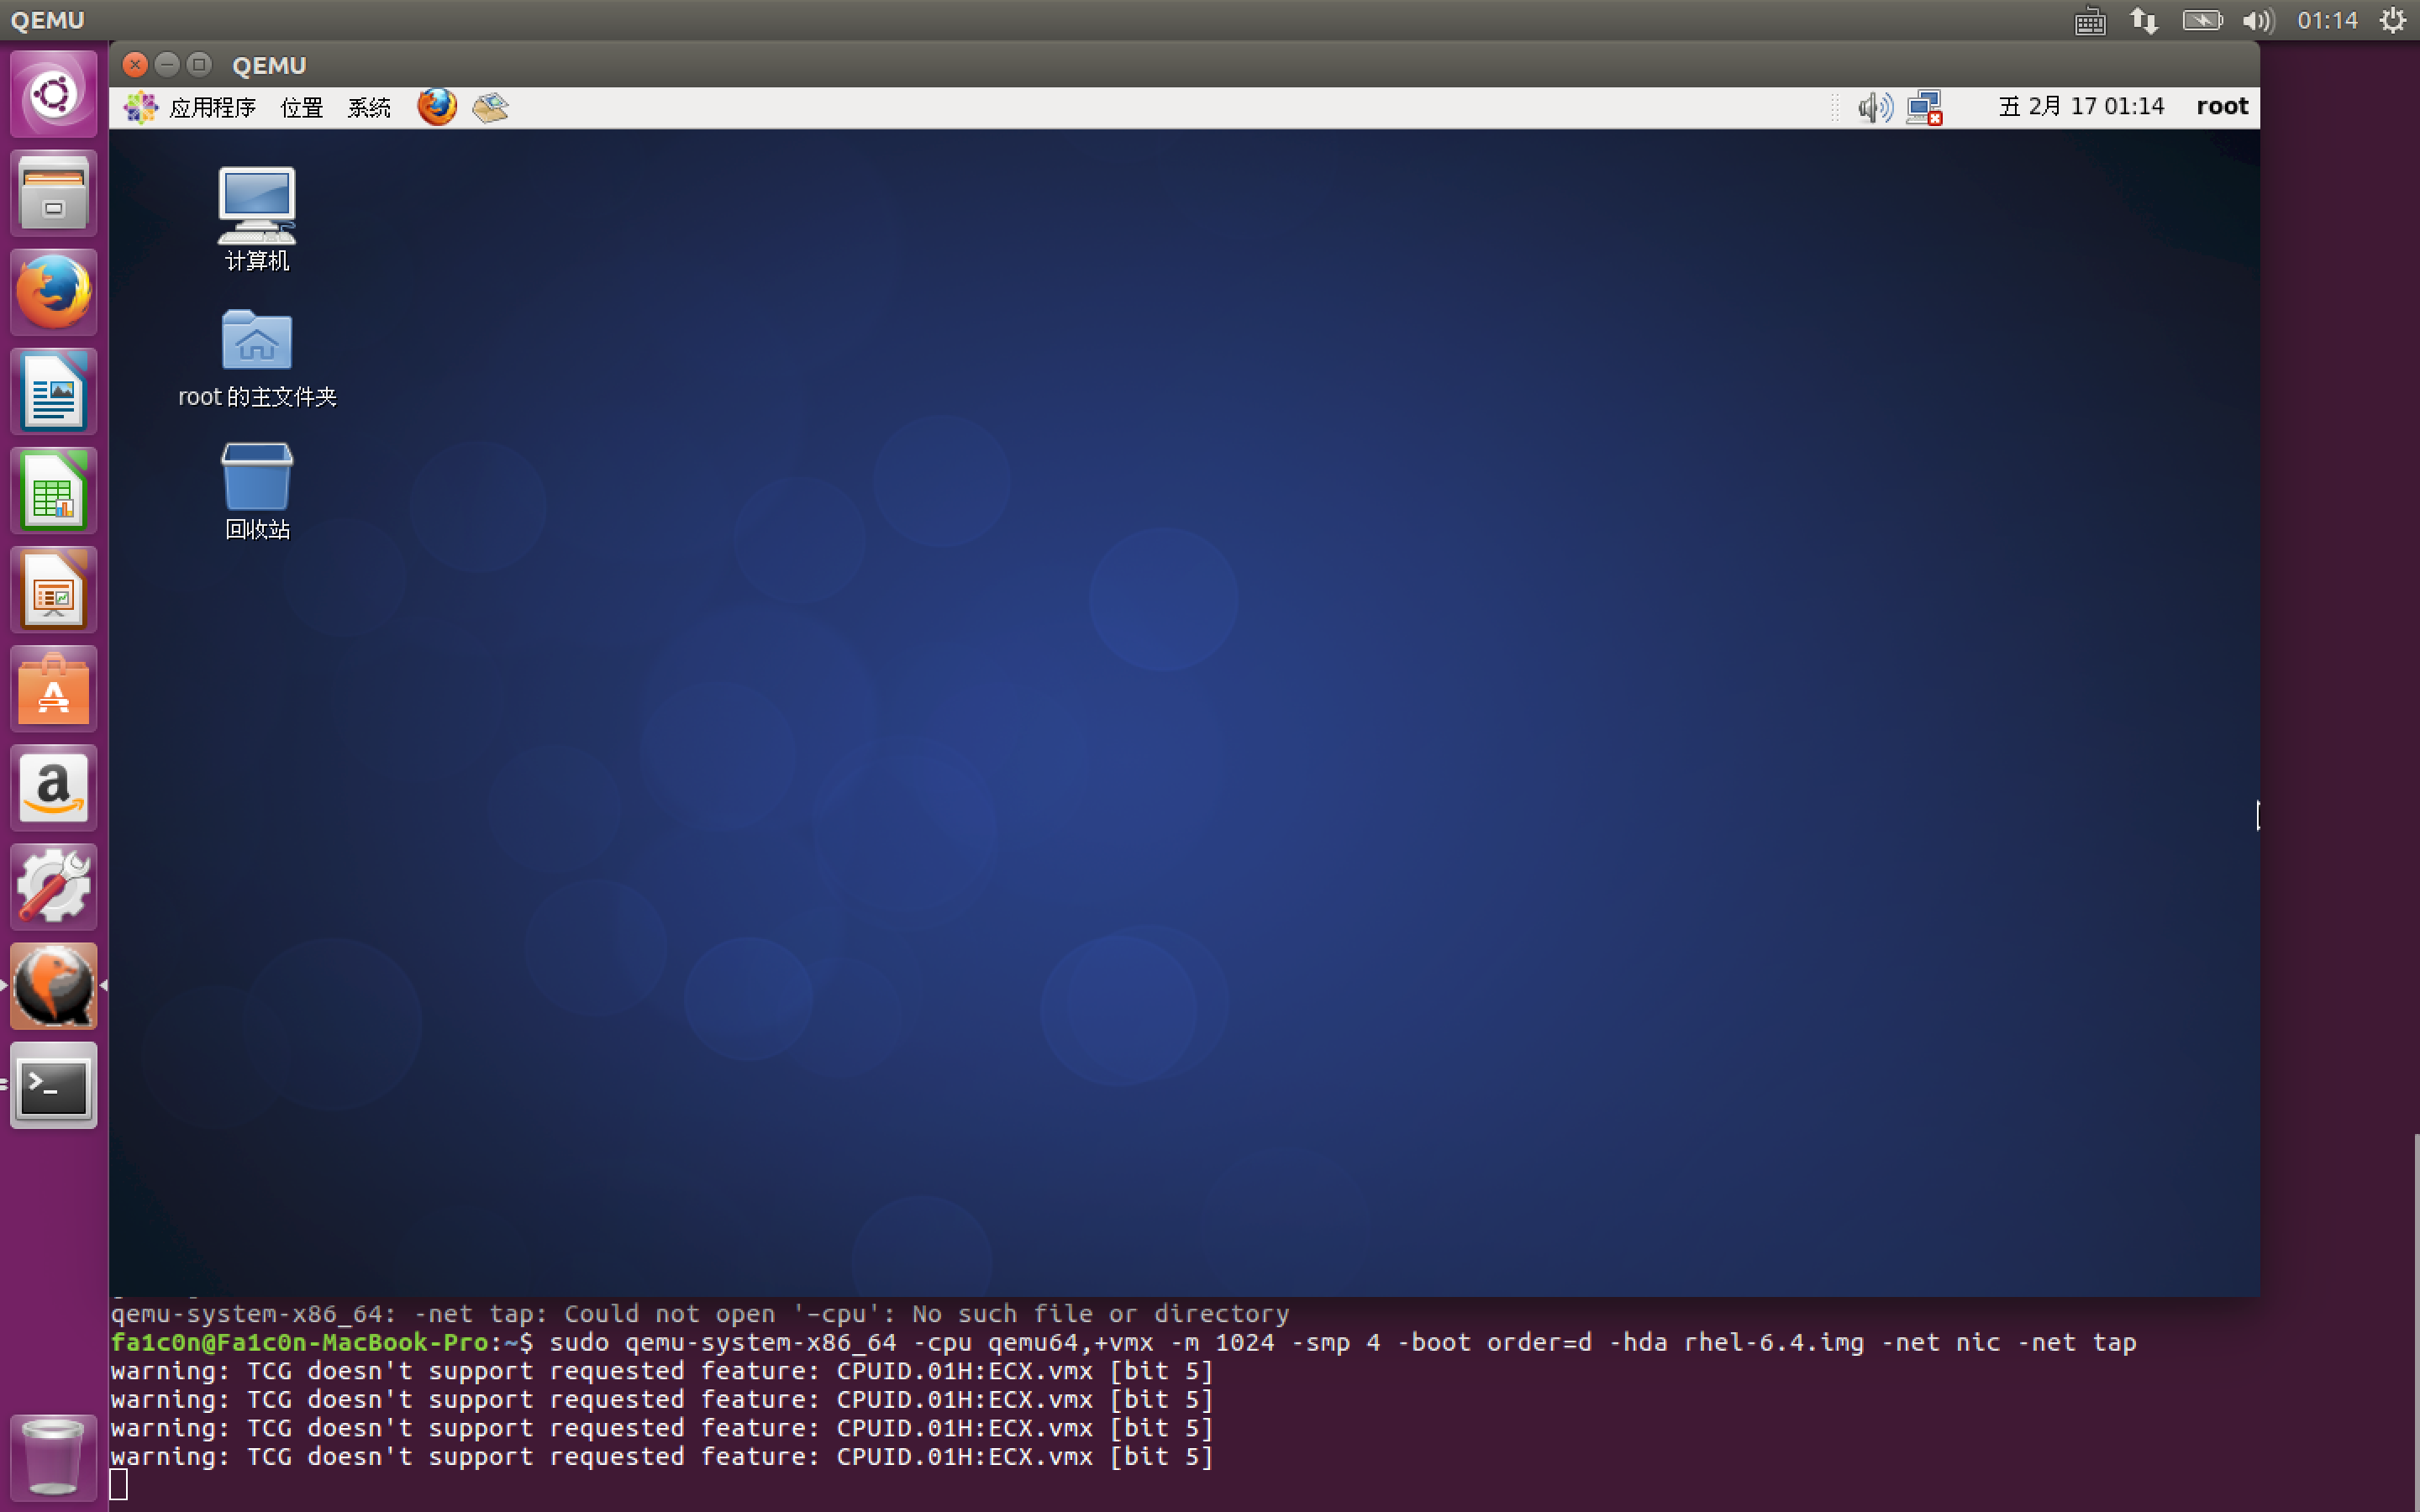
Task: Launch Ubuntu Software Center from dock
Action: 53,688
